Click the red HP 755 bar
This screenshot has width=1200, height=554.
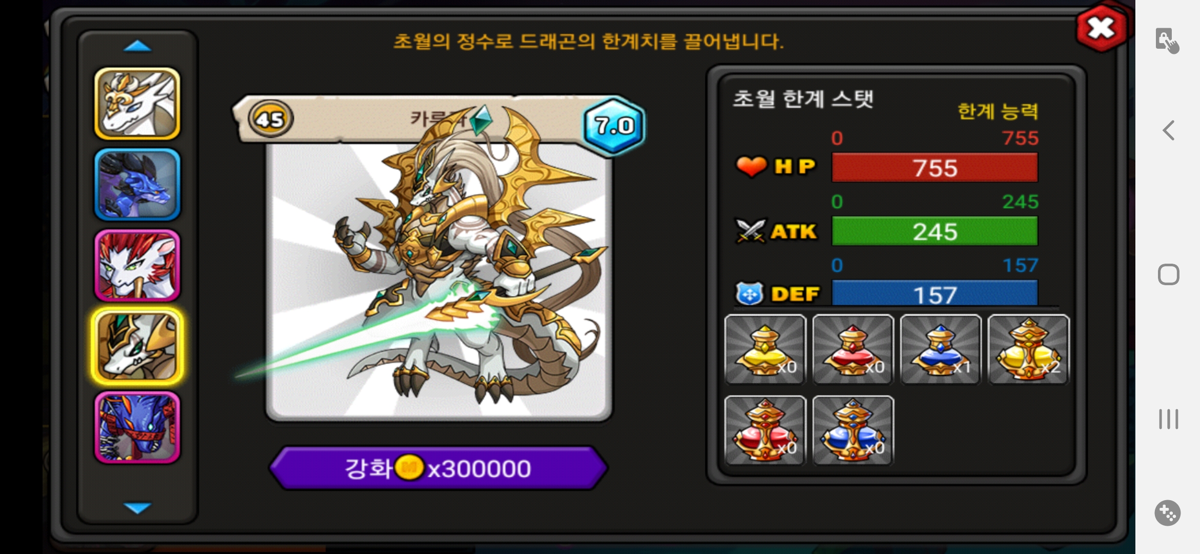[x=934, y=168]
